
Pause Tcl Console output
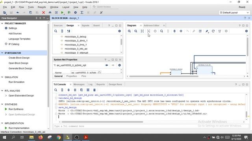pos(75,90)
